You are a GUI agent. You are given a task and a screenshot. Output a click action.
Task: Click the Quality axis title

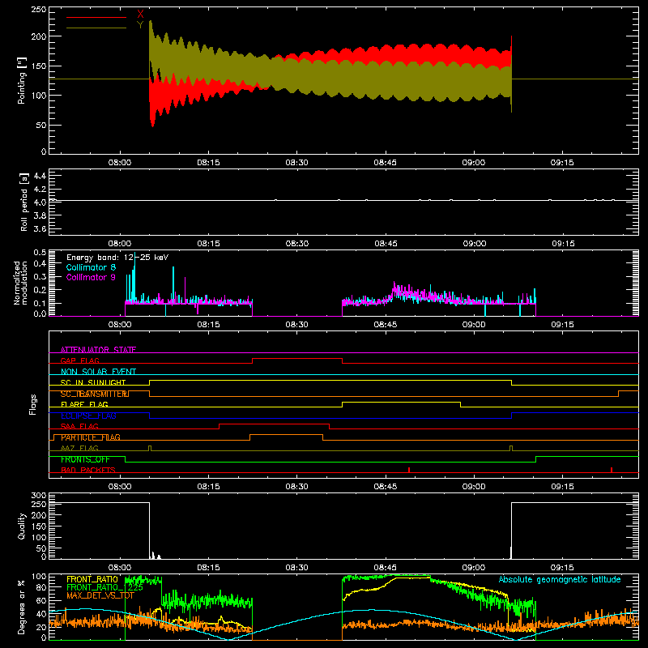point(22,526)
